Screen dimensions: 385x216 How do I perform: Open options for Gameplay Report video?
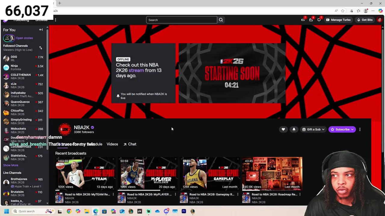tap(238, 194)
